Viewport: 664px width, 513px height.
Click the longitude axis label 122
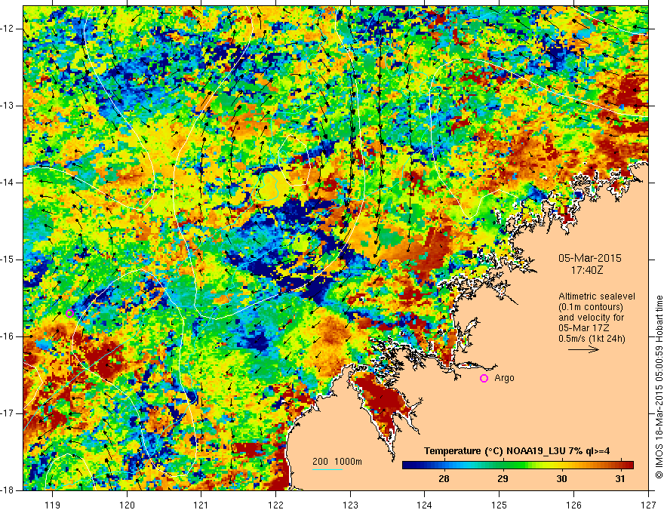coord(275,505)
